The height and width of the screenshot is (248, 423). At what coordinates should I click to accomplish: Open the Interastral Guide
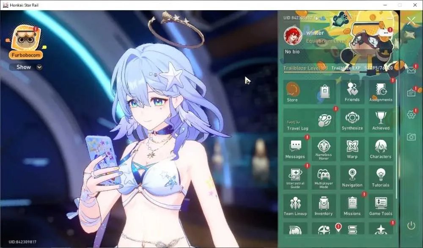tap(295, 177)
